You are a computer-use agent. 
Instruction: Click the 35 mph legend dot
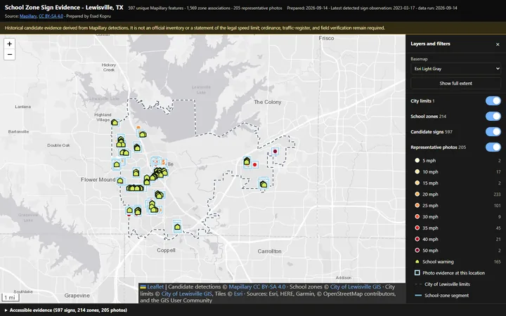417,228
